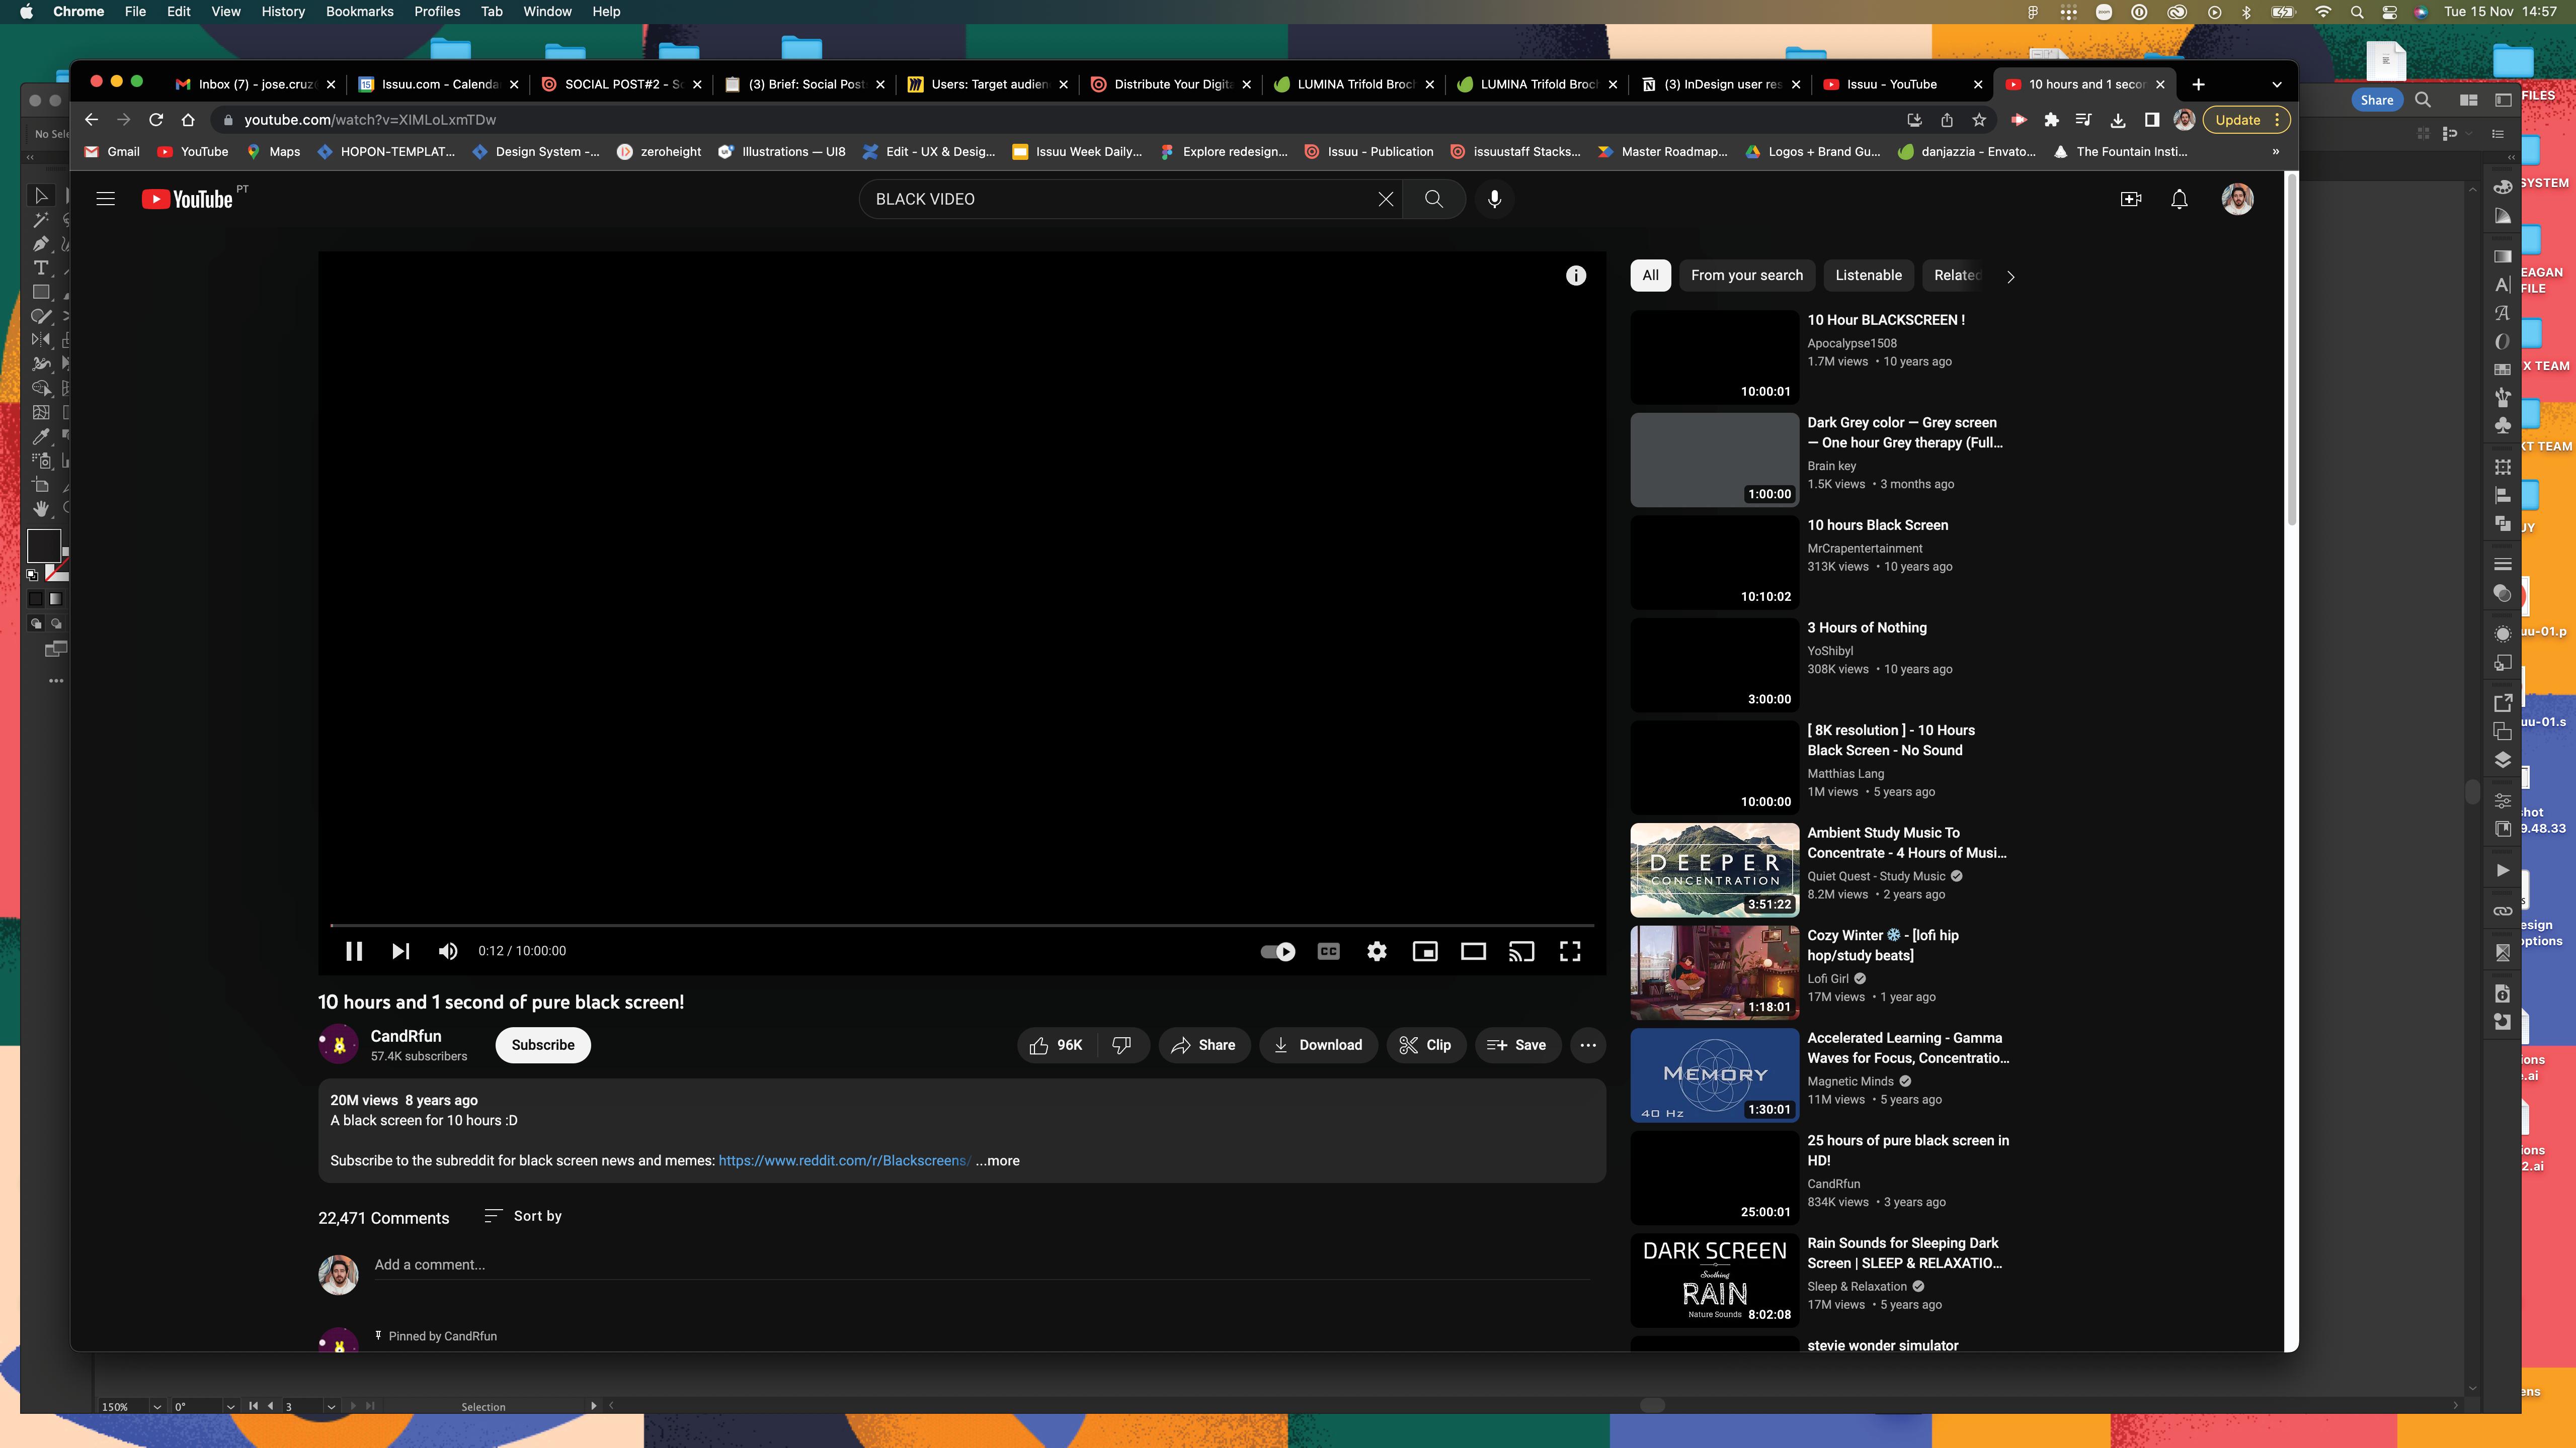Click the video progress bar
Viewport: 2576px width, 1448px height.
(960, 925)
